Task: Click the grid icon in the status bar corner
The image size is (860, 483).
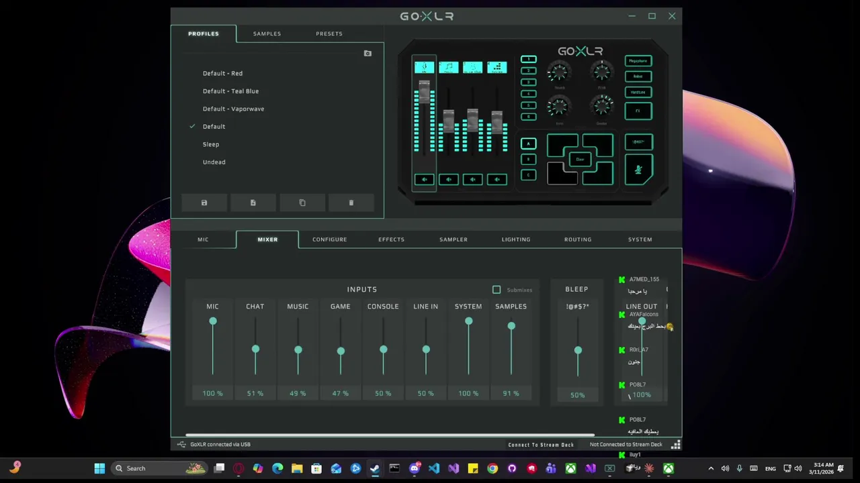Action: pyautogui.click(x=676, y=444)
